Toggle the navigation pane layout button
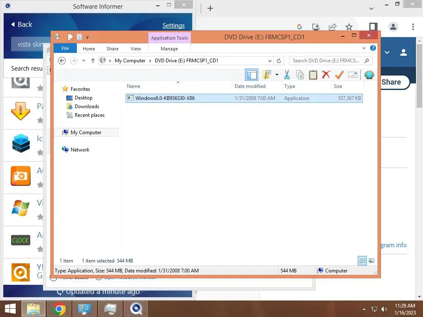The height and width of the screenshot is (317, 423). pyautogui.click(x=252, y=75)
